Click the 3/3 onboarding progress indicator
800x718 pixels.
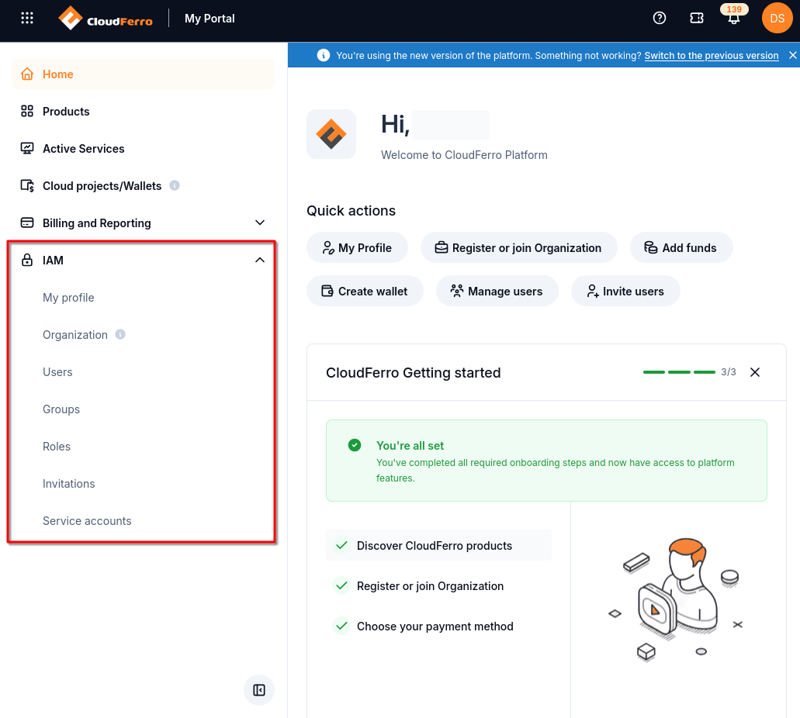pos(689,372)
